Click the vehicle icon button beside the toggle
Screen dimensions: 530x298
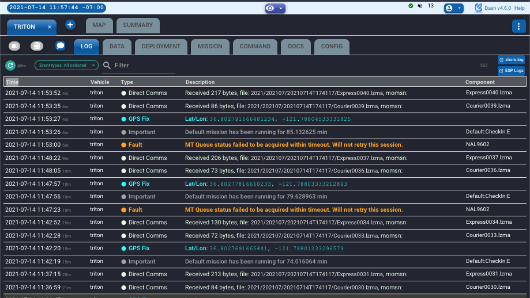(x=37, y=46)
